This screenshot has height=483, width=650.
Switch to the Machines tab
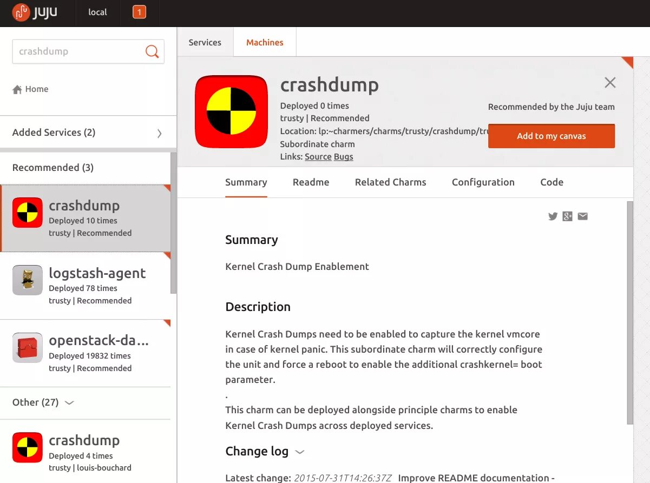[264, 42]
